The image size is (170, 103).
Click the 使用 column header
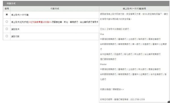[7, 9]
